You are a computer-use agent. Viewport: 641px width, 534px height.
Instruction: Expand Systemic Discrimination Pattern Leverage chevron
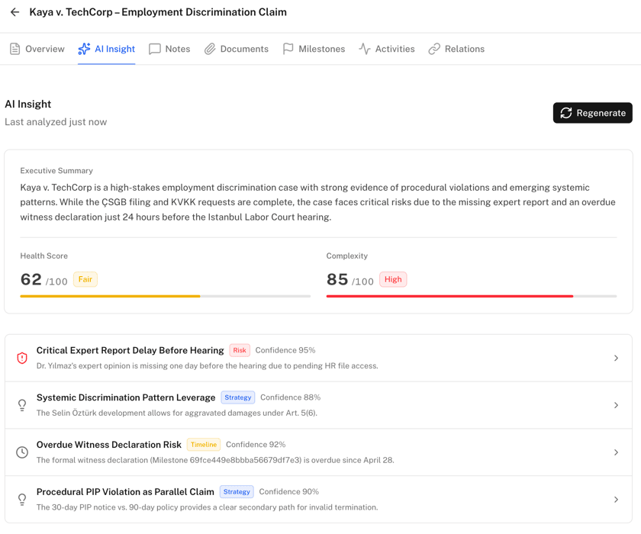[616, 405]
